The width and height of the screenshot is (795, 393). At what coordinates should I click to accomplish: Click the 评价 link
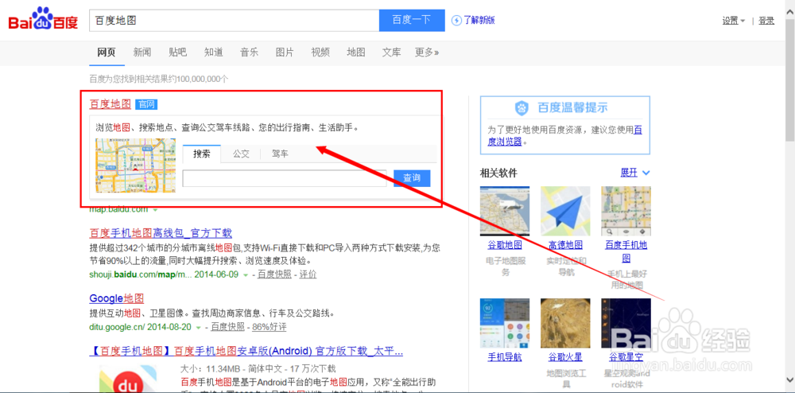pos(308,274)
